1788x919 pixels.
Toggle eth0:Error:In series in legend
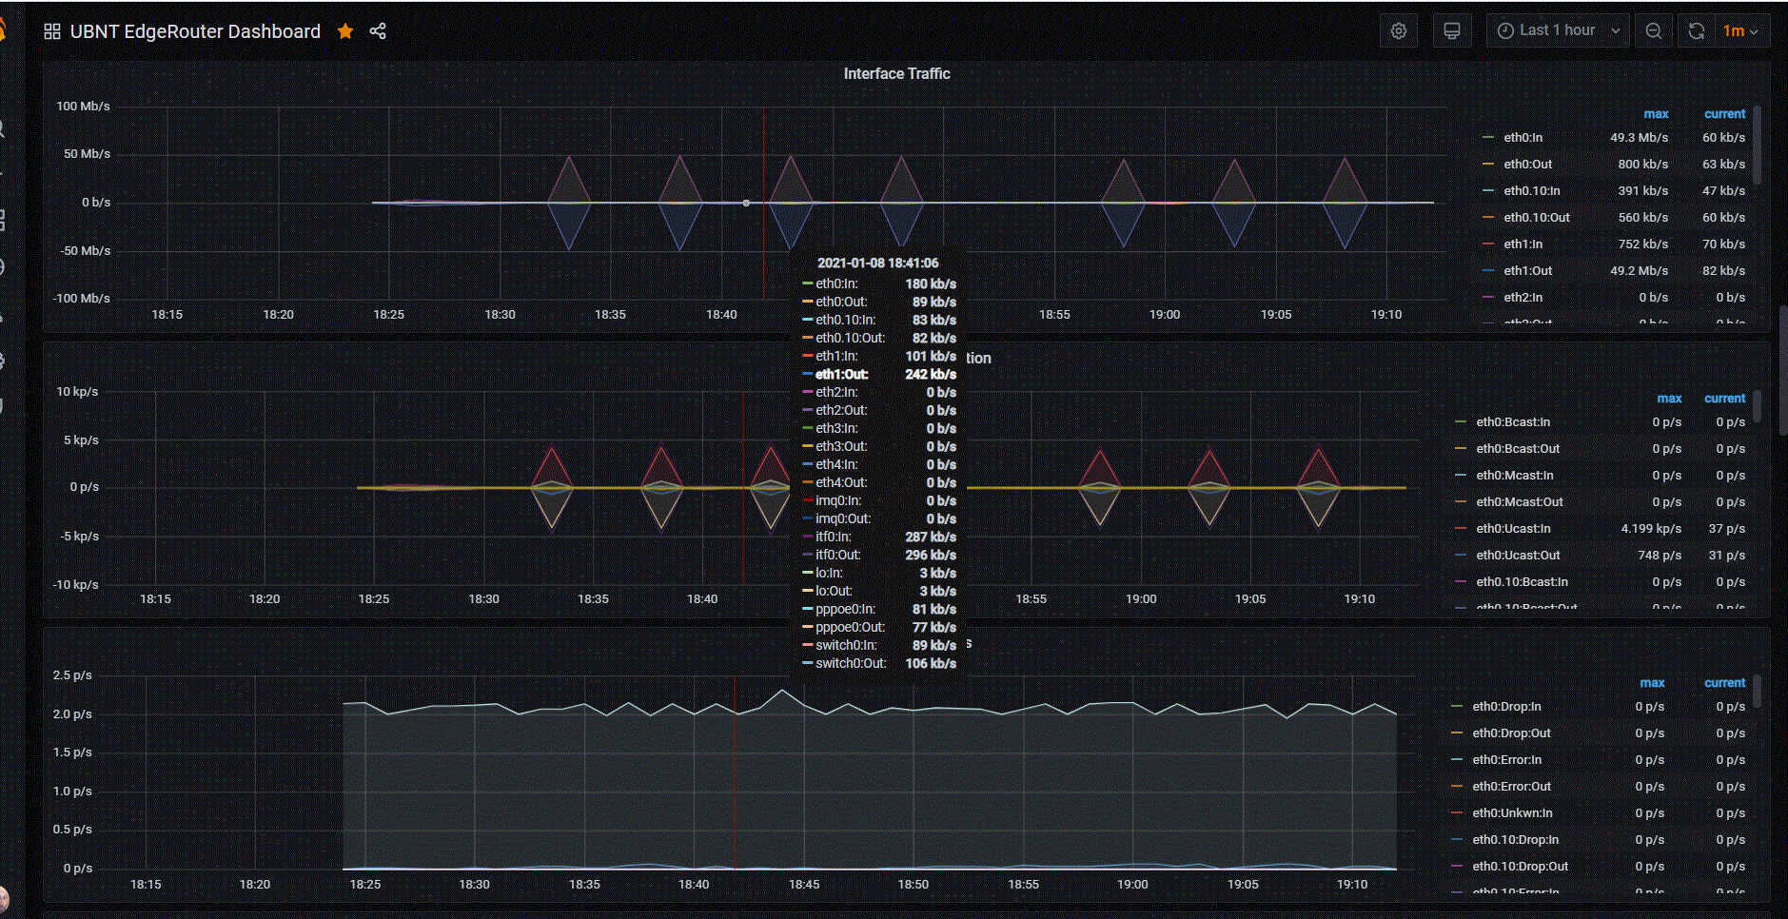tap(1506, 759)
